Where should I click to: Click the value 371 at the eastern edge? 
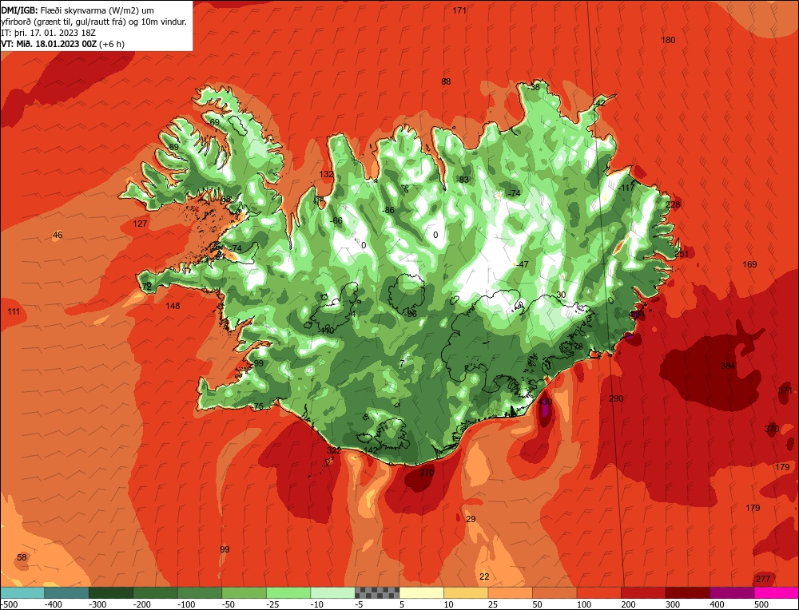pos(785,390)
